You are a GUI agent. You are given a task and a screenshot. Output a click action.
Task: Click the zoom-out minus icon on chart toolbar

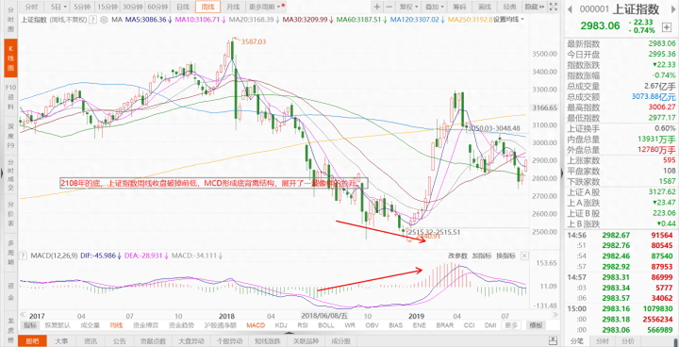[389, 7]
